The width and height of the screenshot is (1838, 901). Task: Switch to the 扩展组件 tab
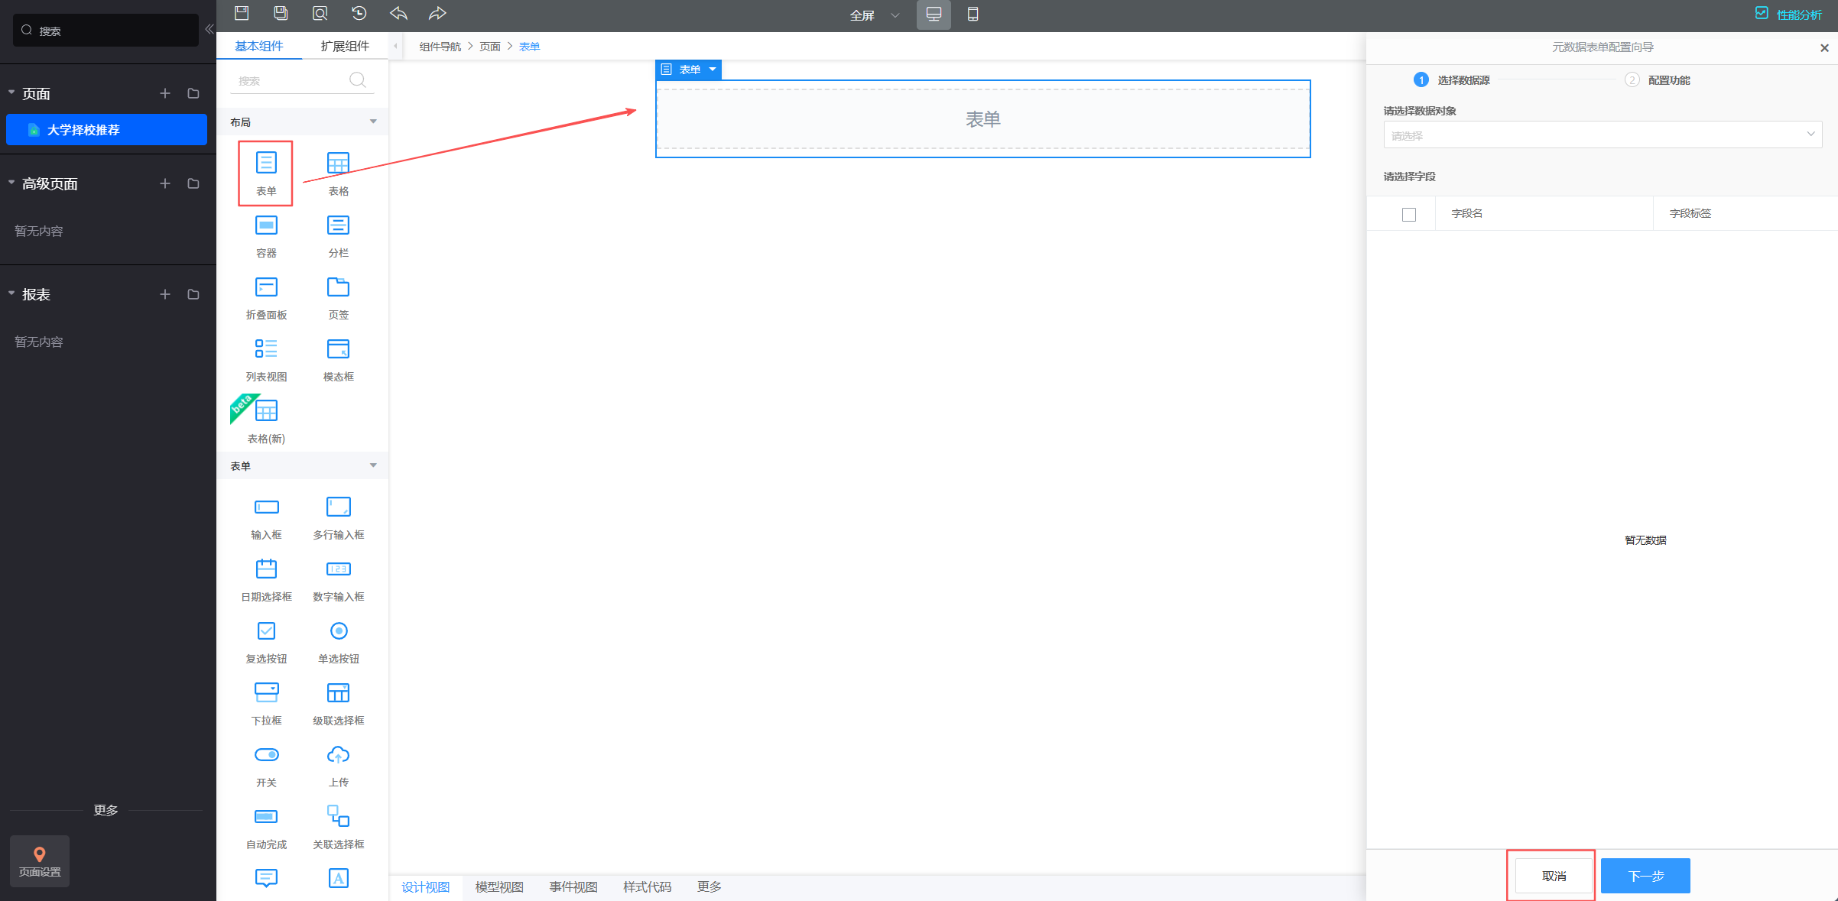coord(345,46)
